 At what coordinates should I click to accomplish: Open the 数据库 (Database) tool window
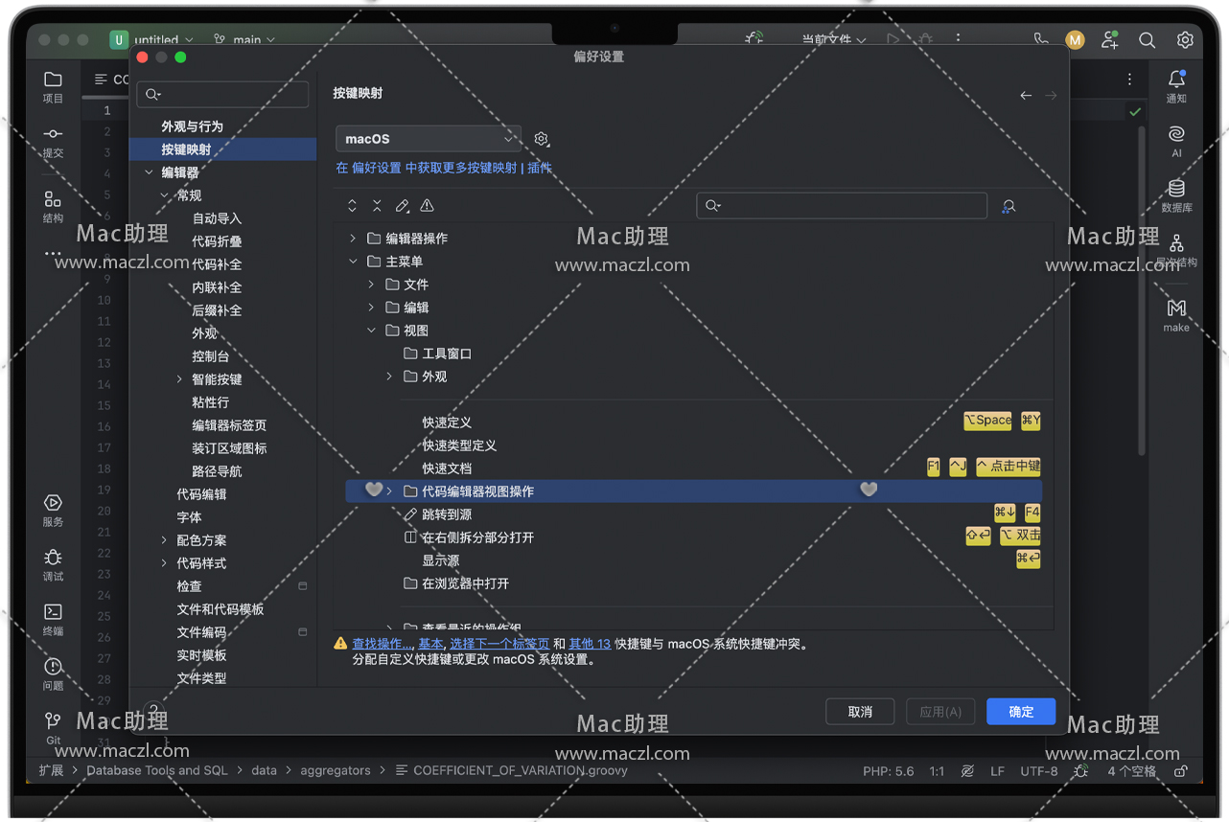click(x=1176, y=189)
